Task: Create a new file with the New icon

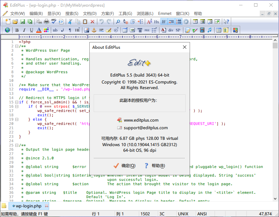Action: (8, 22)
